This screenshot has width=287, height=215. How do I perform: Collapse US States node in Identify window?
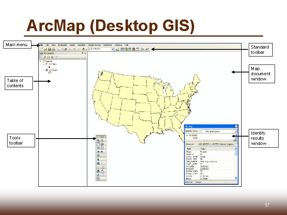187,135
